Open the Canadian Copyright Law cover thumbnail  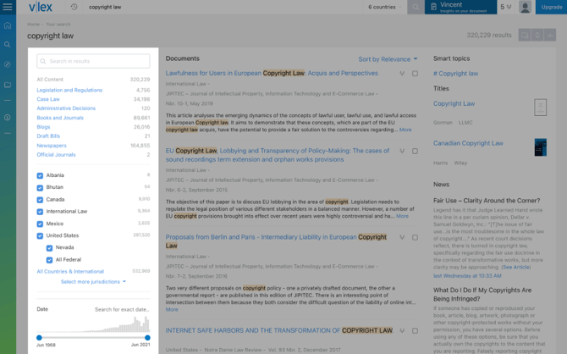point(540,147)
